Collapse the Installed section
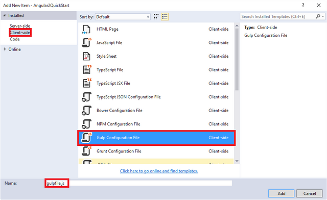The width and height of the screenshot is (327, 200). click(5, 15)
